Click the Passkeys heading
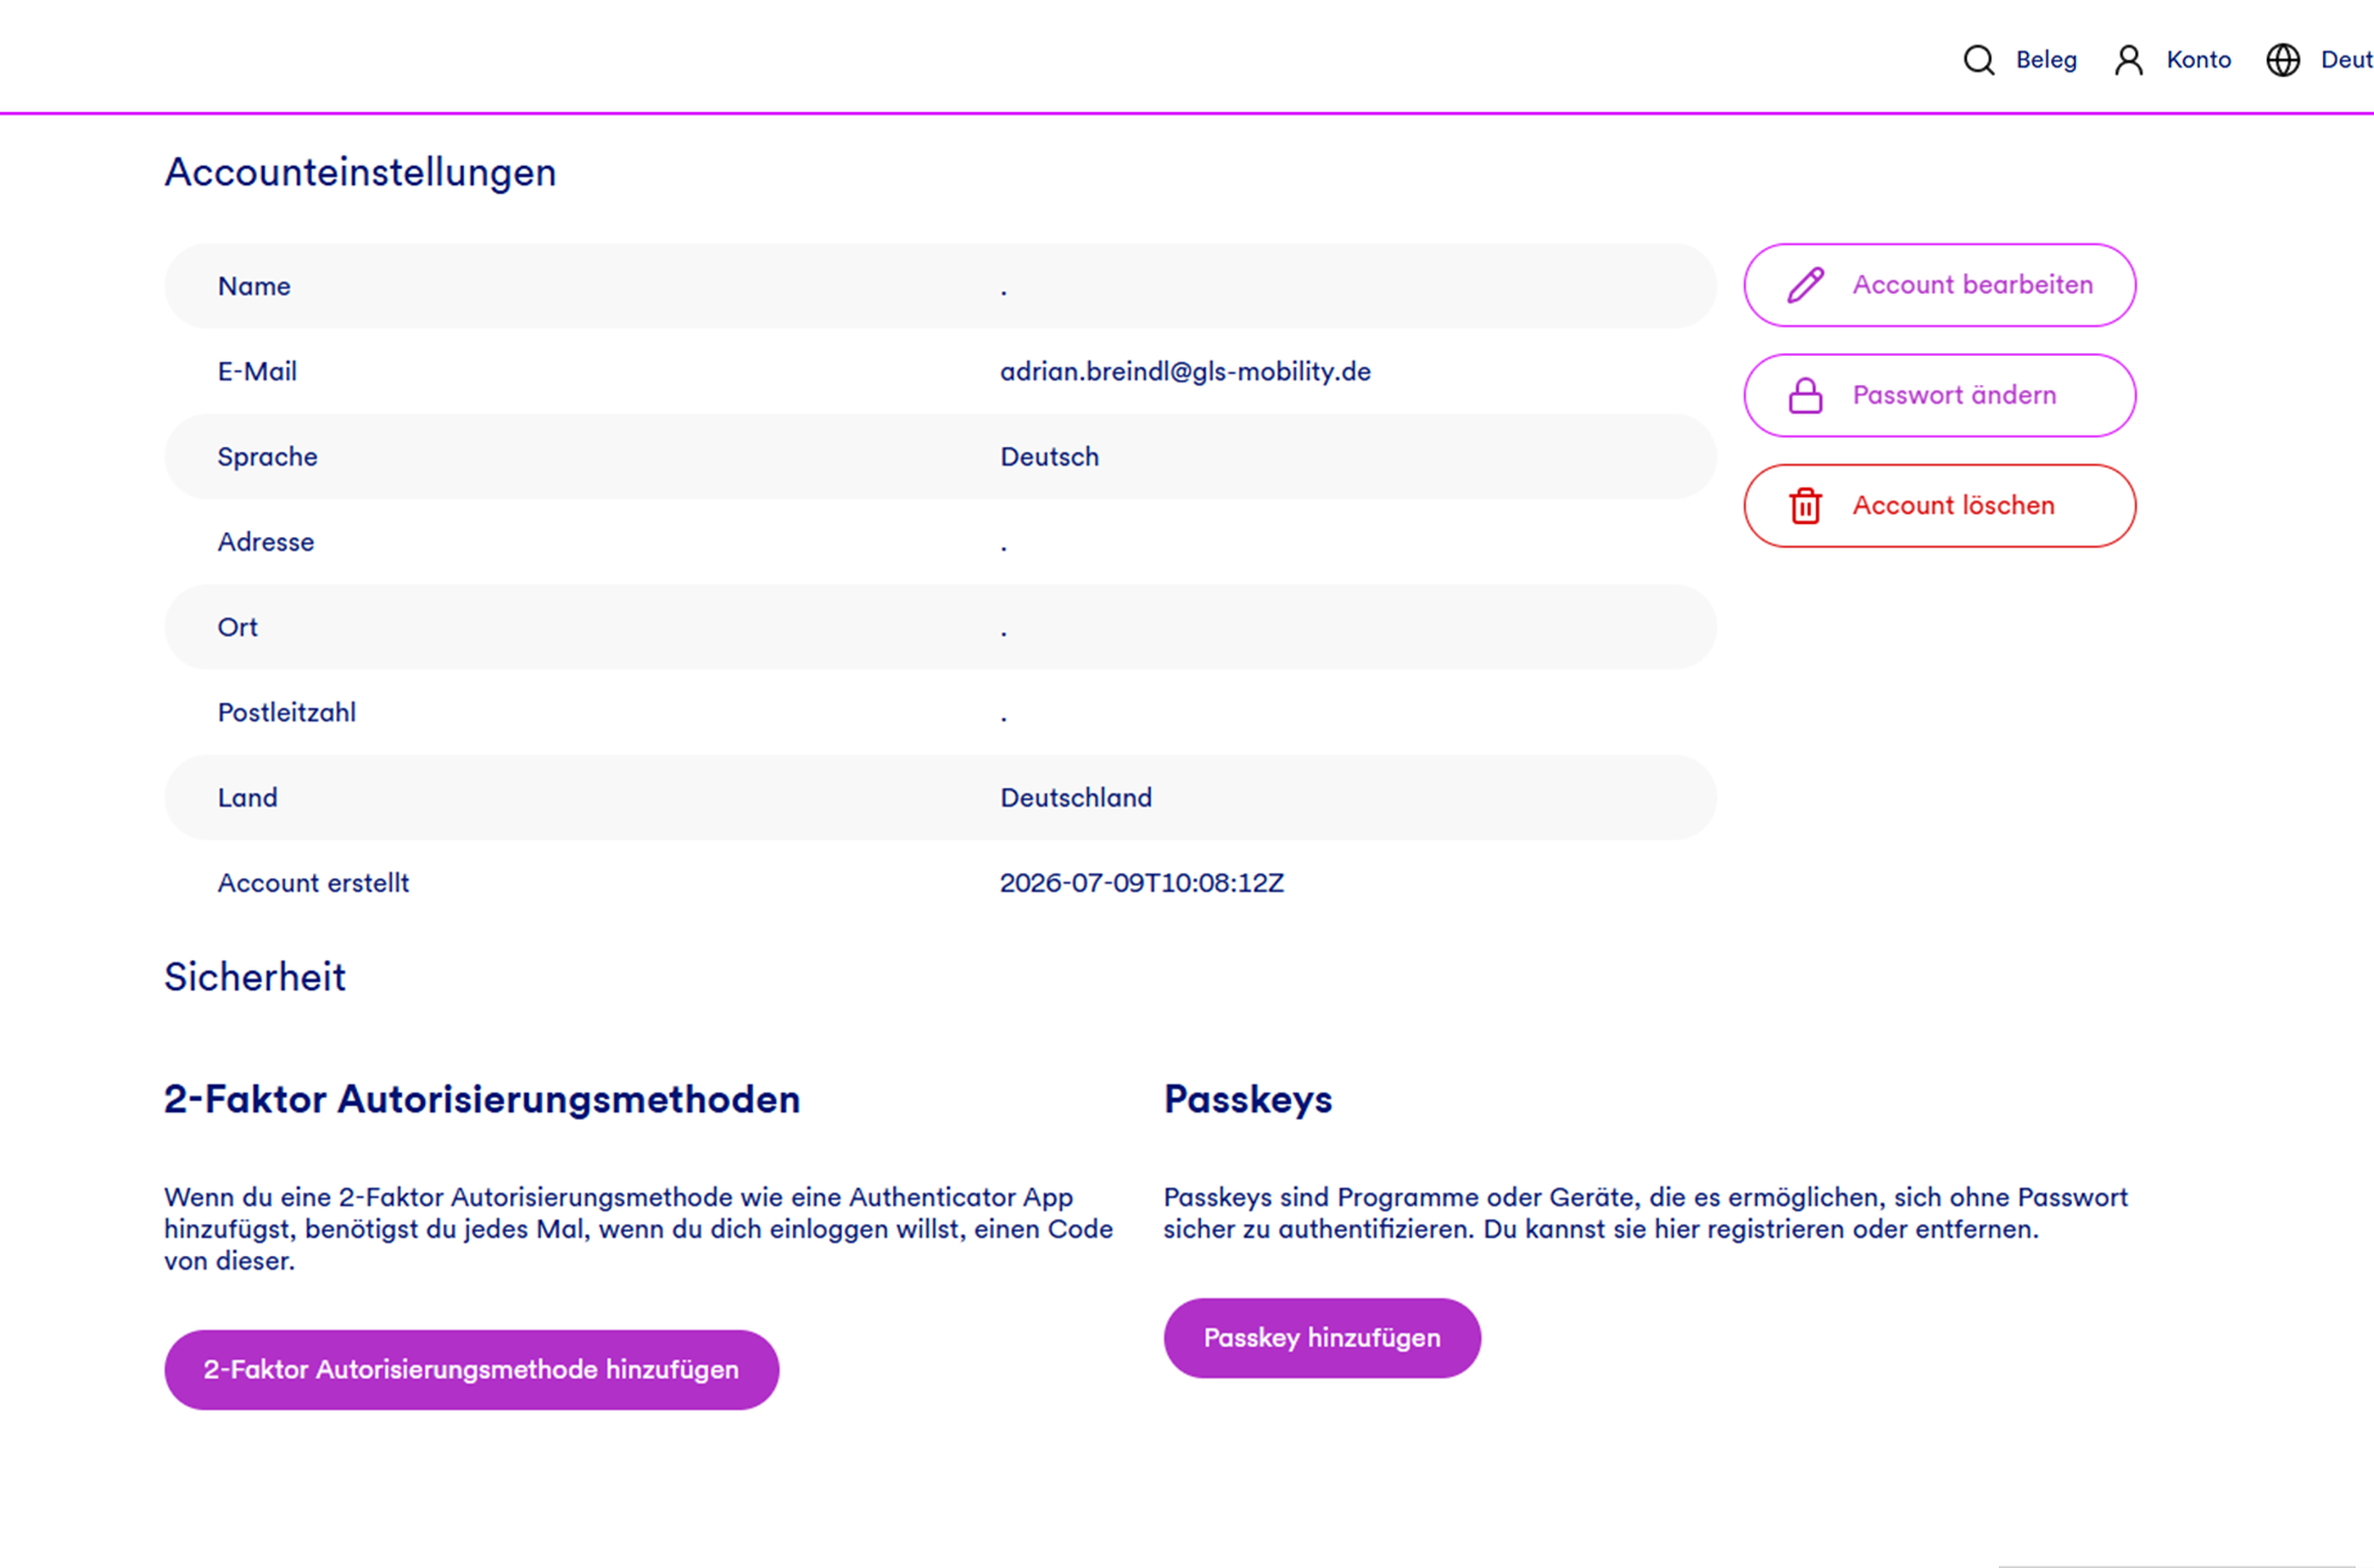The height and width of the screenshot is (1568, 2374). (1248, 1100)
